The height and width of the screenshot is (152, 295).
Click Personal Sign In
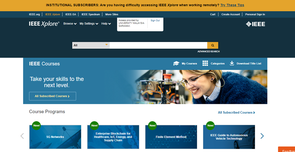[255, 14]
